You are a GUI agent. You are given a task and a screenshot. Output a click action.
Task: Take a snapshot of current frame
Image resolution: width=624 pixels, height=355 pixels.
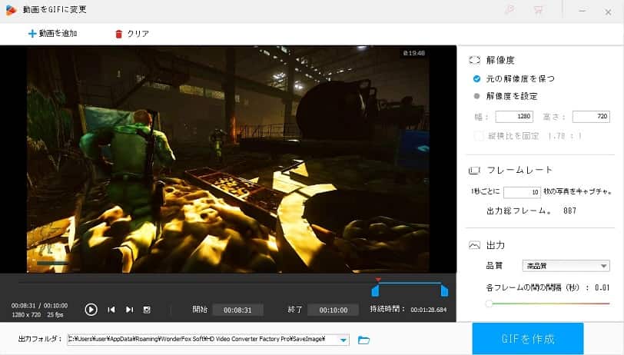point(147,310)
